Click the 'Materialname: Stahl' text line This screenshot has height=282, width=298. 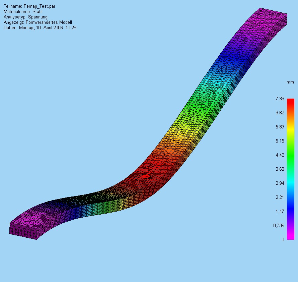click(x=23, y=12)
